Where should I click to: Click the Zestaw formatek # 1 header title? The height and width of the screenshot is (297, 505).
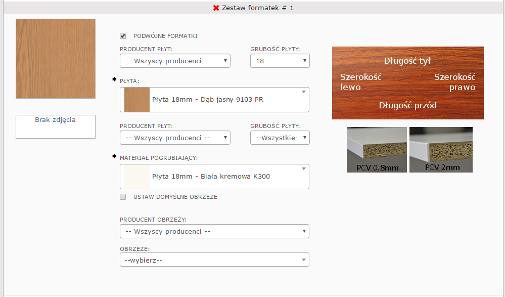tap(257, 8)
